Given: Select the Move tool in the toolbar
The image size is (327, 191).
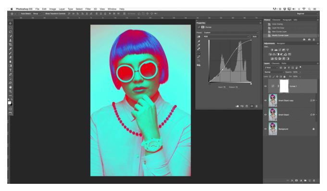Looking at the screenshot, I should point(10,23).
